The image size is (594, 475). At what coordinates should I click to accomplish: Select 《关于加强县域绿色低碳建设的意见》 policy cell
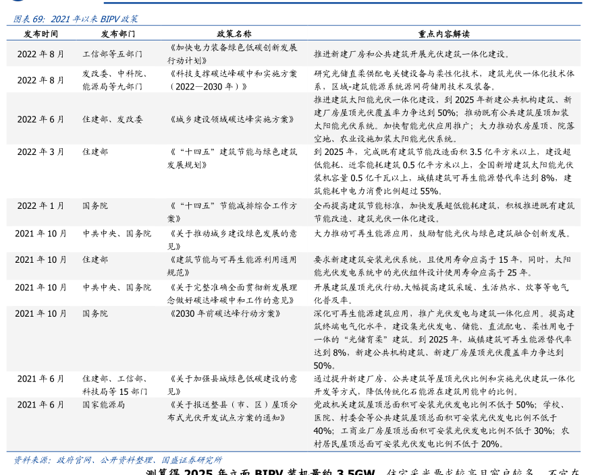click(232, 385)
